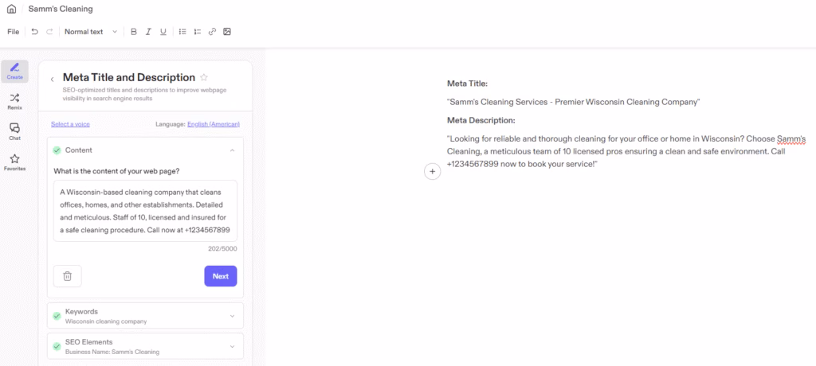Screen dimensions: 816x366
Task: Expand the Keywords section
Action: pyautogui.click(x=232, y=316)
